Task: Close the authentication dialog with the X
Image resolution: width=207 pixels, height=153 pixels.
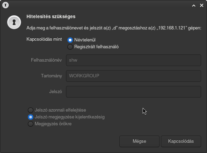Action: 201,5
